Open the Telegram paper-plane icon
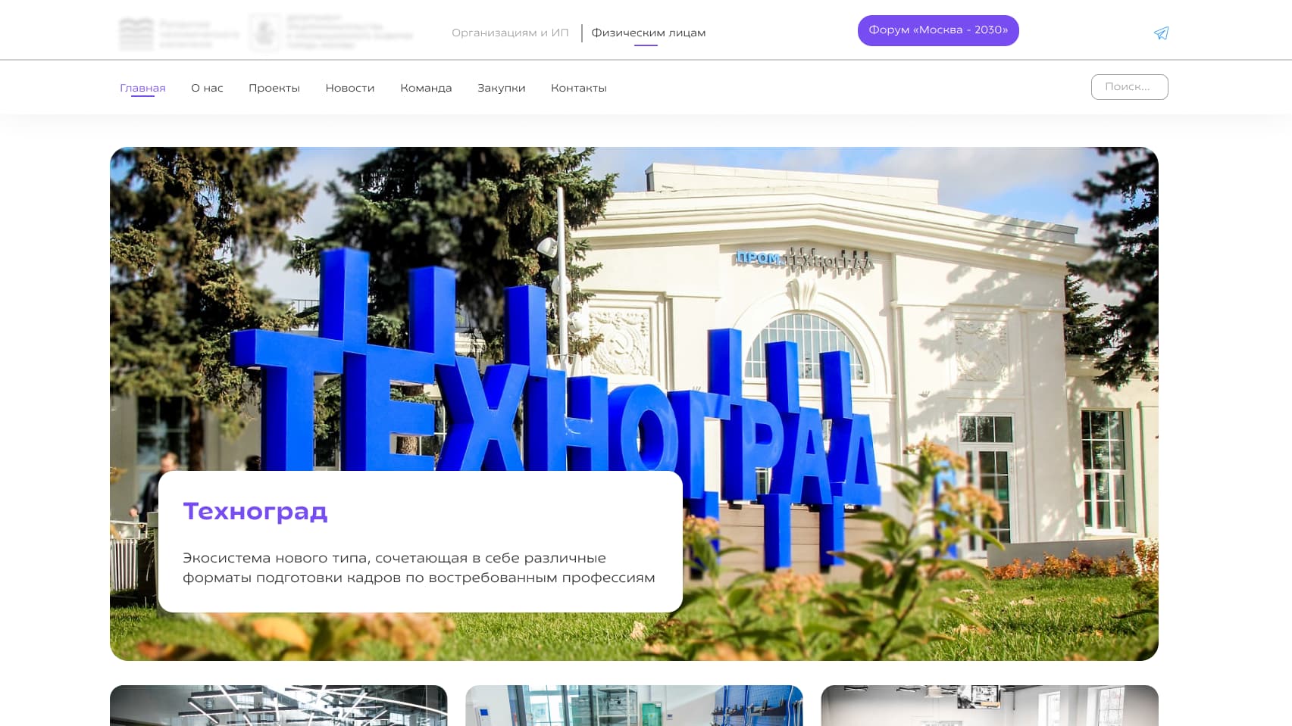 [1161, 33]
